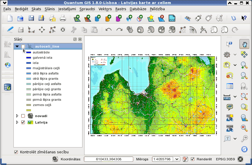Open select features tool dropdown arrow
The width and height of the screenshot is (252, 165).
[235, 65]
